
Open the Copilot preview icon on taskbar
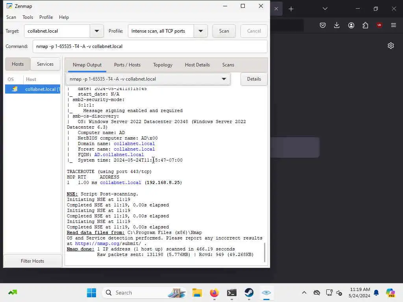point(390,293)
